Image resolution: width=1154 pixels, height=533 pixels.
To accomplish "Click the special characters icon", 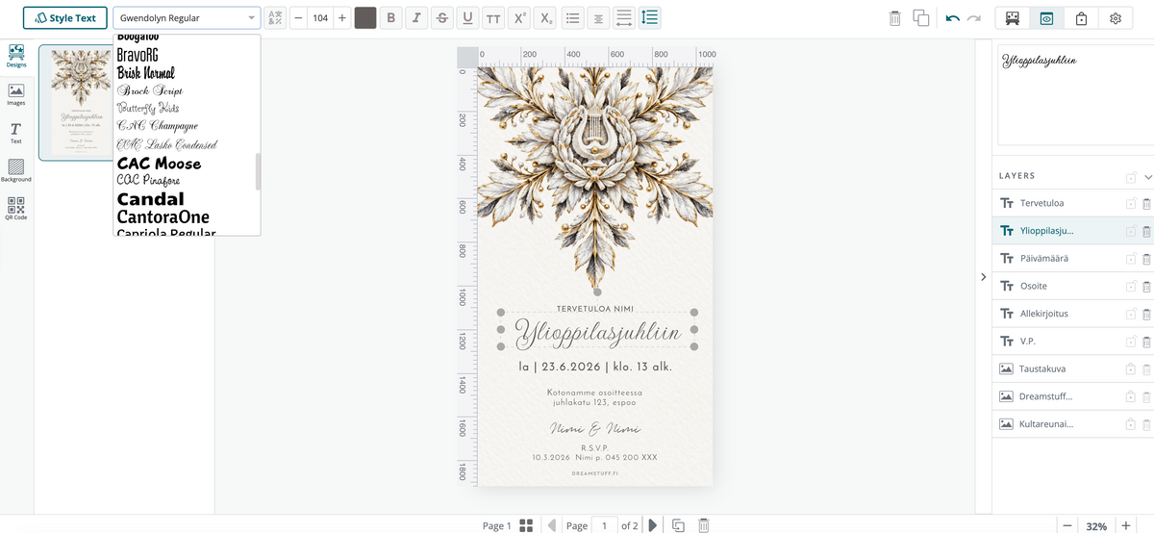I will pos(275,18).
